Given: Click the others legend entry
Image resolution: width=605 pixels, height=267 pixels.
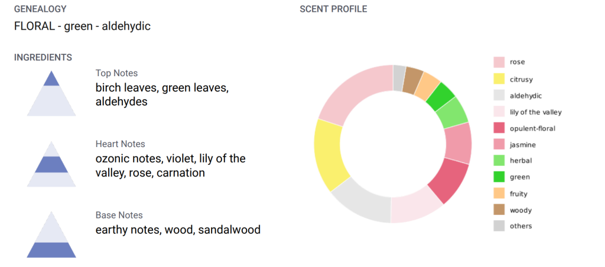Looking at the screenshot, I should pos(521,226).
